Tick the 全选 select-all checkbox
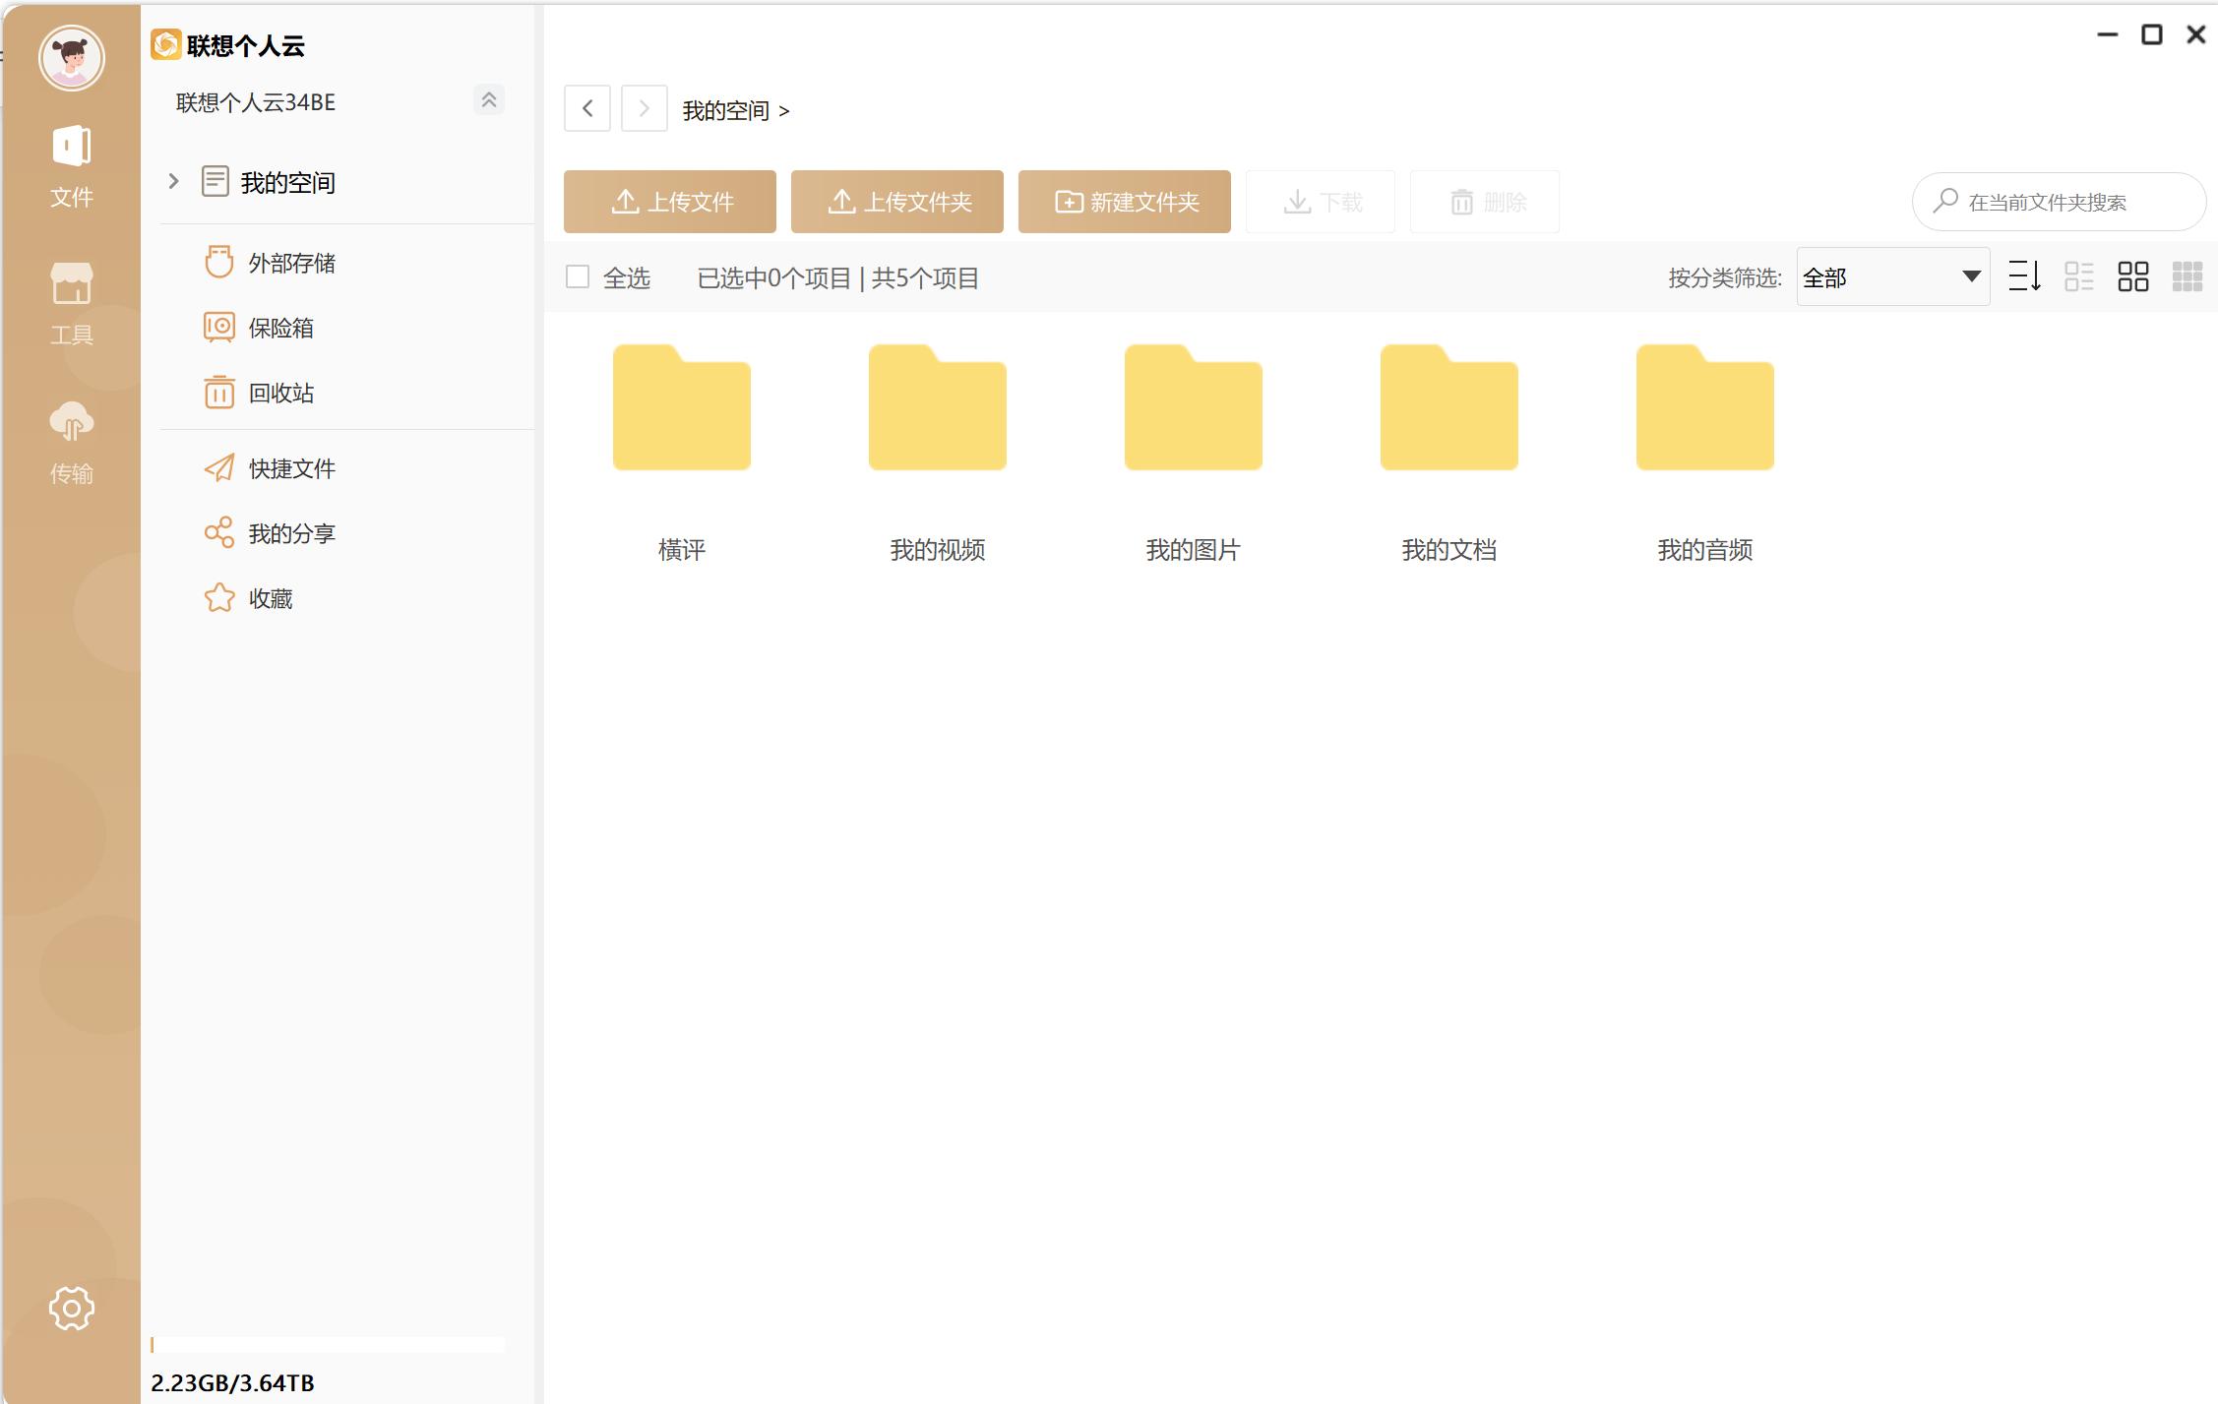The width and height of the screenshot is (2218, 1404). (x=578, y=277)
